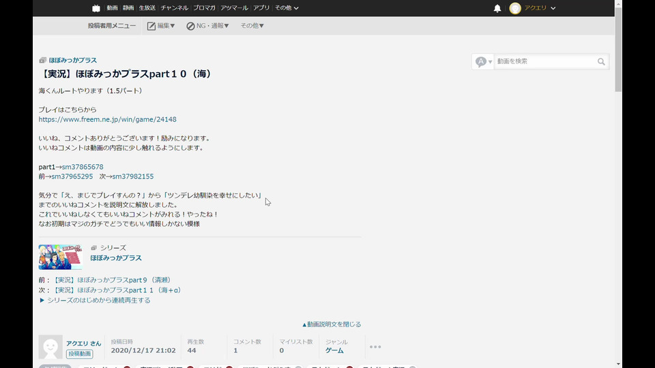Click uploader アクエリ avatar image
This screenshot has height=368, width=655.
50,347
